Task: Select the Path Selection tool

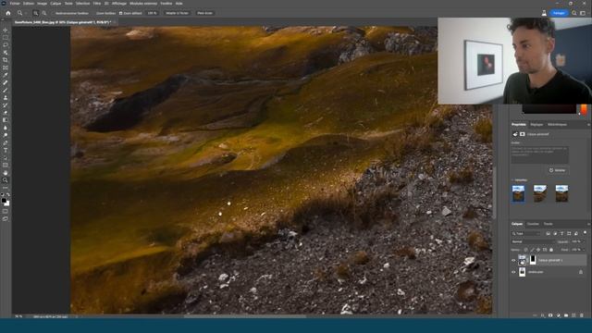Action: pyautogui.click(x=6, y=158)
